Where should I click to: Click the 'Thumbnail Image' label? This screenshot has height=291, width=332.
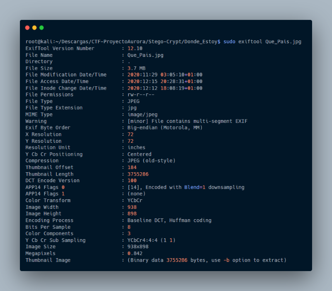click(48, 260)
